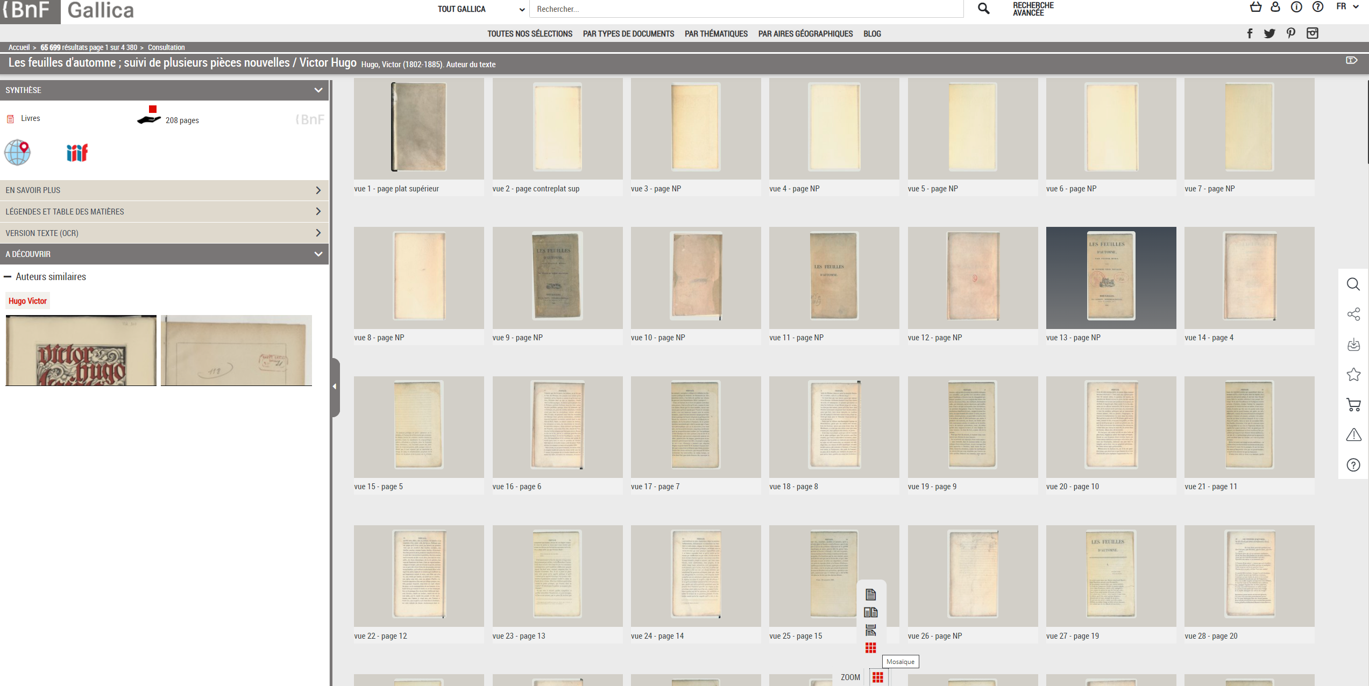Open thumbnail vue 1 - page plat supérieur
This screenshot has height=686, width=1369.
418,128
